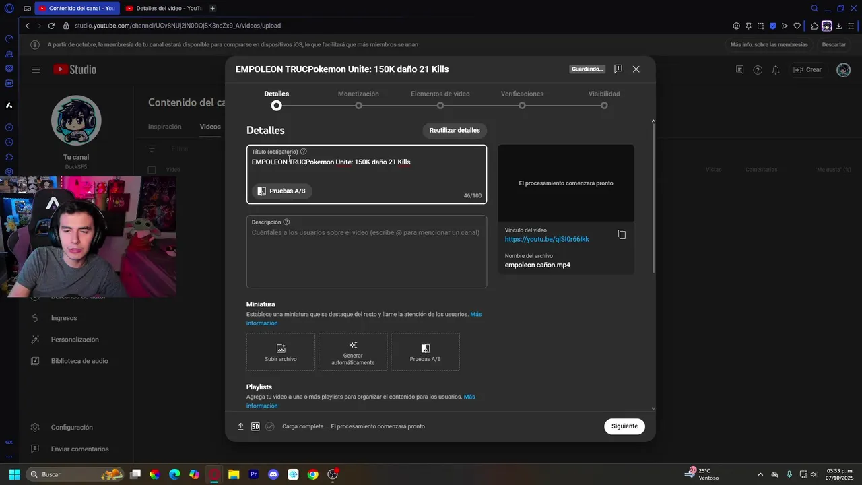Open the Studio help question icon
Image resolution: width=862 pixels, height=485 pixels.
coord(758,70)
